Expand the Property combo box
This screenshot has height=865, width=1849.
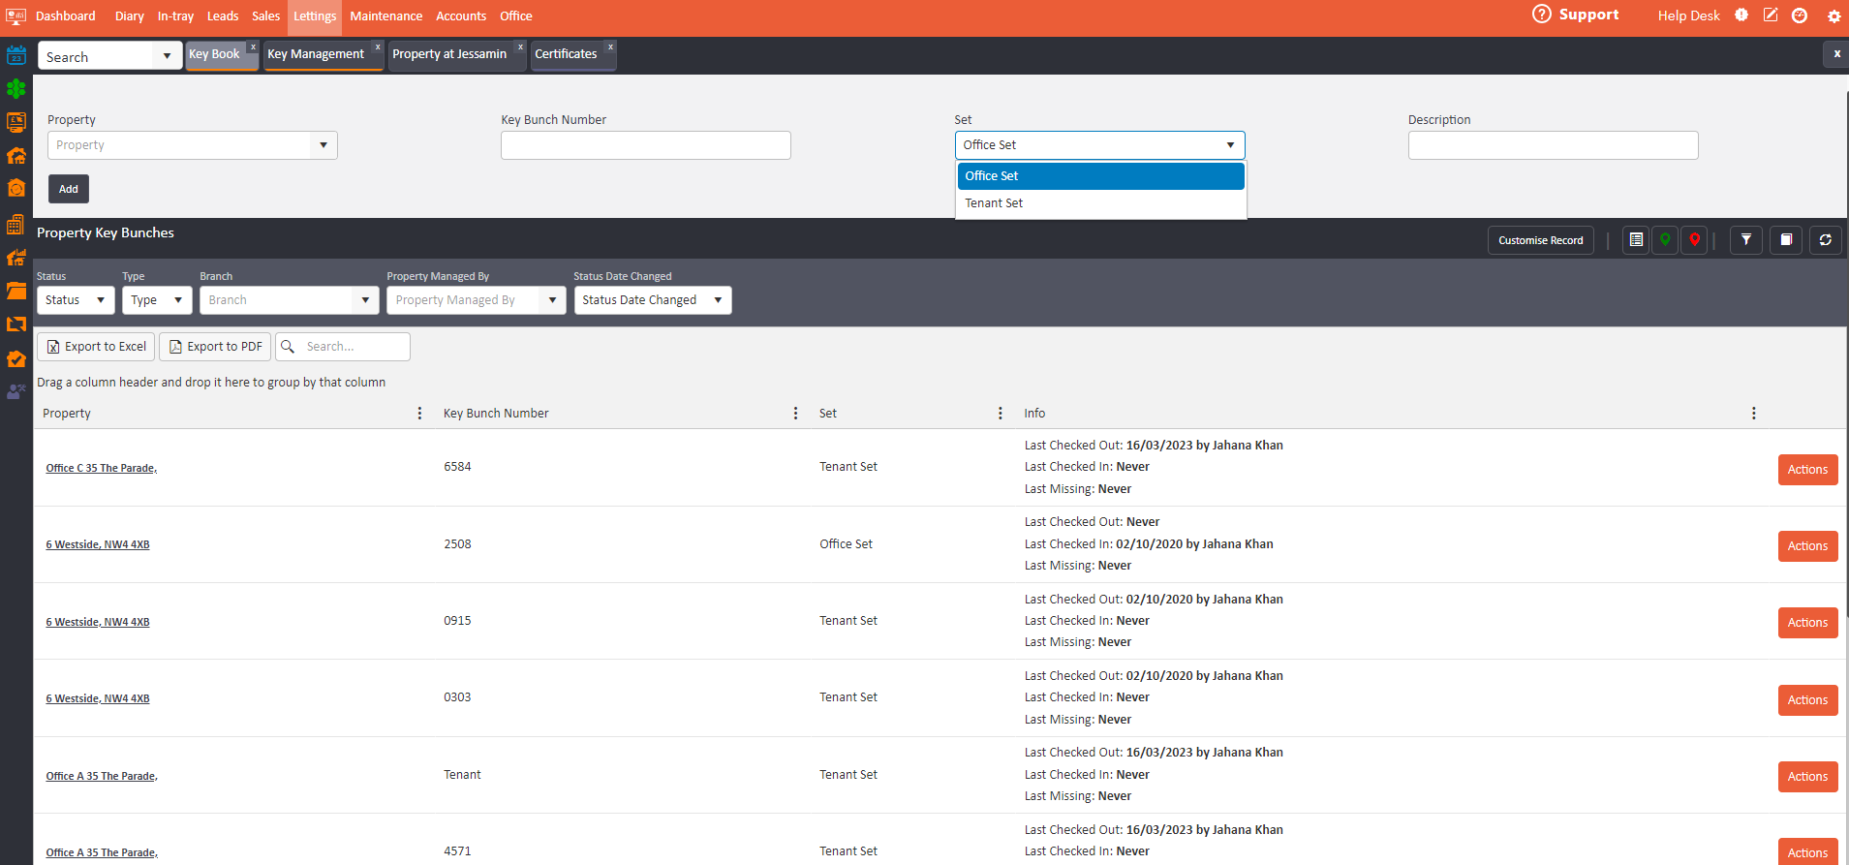[324, 145]
